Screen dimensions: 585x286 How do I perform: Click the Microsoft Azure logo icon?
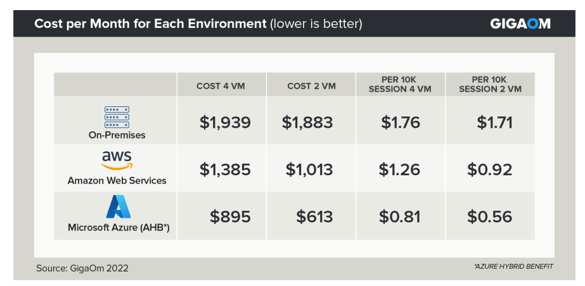click(x=119, y=208)
